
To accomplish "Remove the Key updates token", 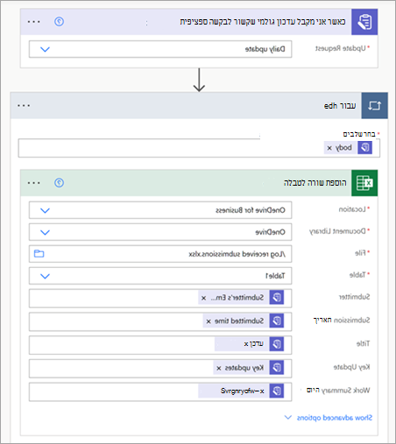I will coord(219,369).
